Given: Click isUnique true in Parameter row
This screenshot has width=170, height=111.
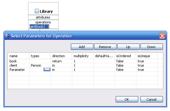Looking at the screenshot, I should tap(141, 70).
